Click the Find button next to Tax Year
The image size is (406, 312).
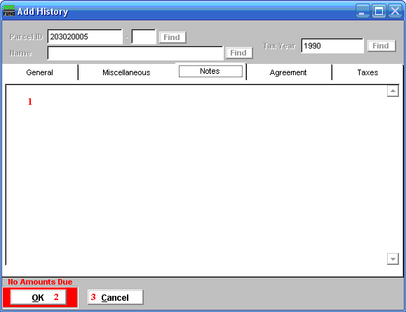tap(381, 46)
